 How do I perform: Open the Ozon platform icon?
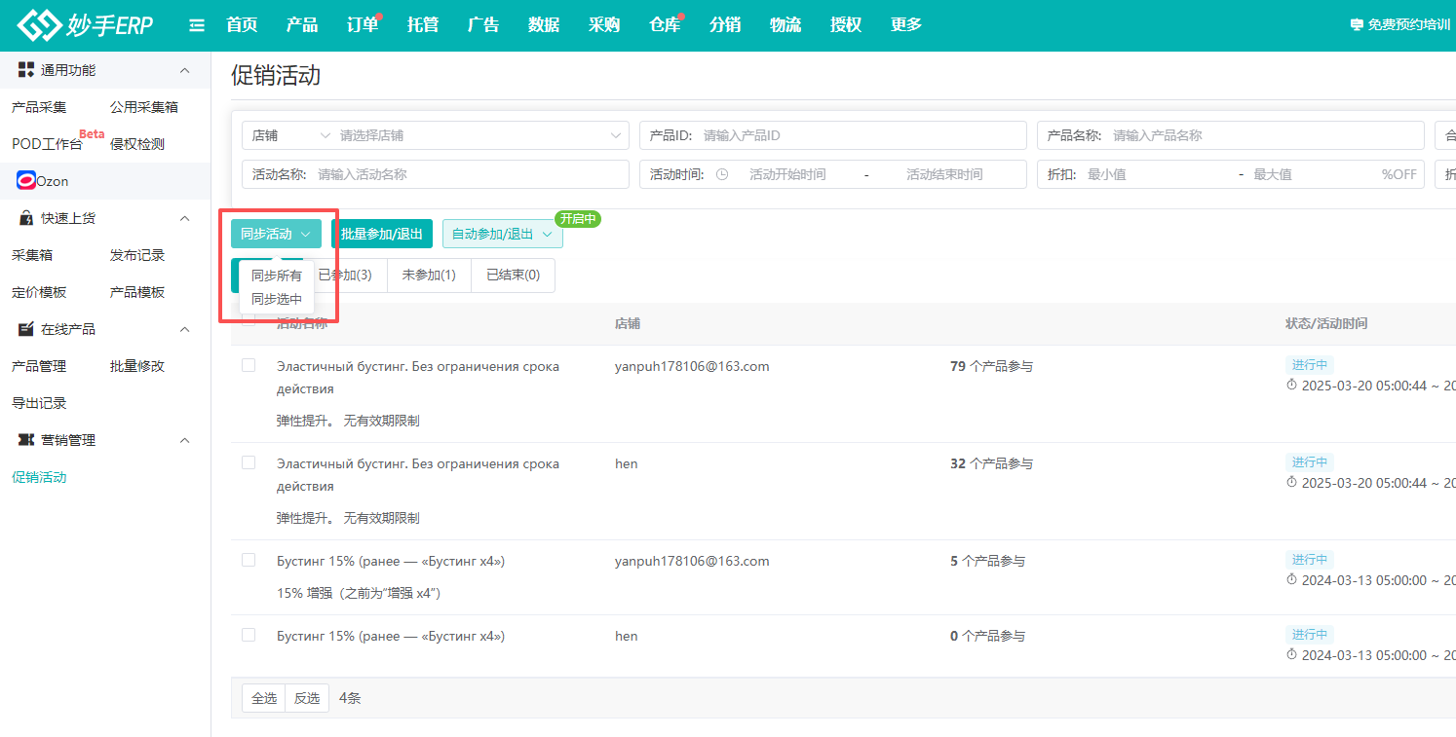click(26, 181)
